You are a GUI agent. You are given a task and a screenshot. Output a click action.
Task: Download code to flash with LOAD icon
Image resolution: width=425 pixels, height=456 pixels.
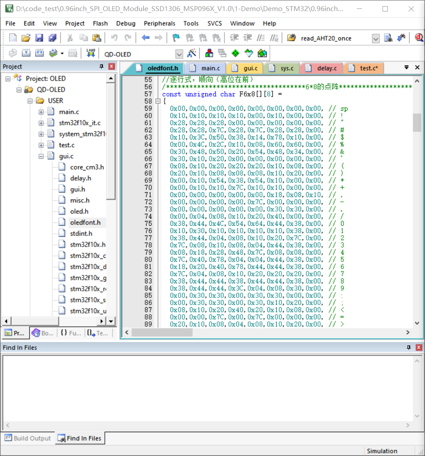[91, 53]
